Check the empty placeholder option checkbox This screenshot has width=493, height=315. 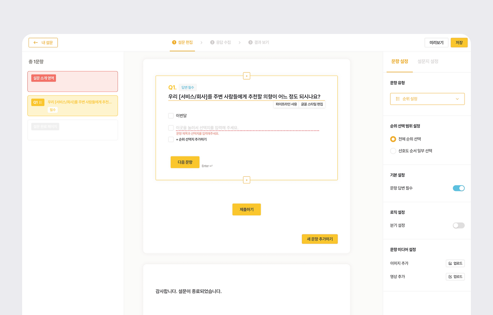171,127
